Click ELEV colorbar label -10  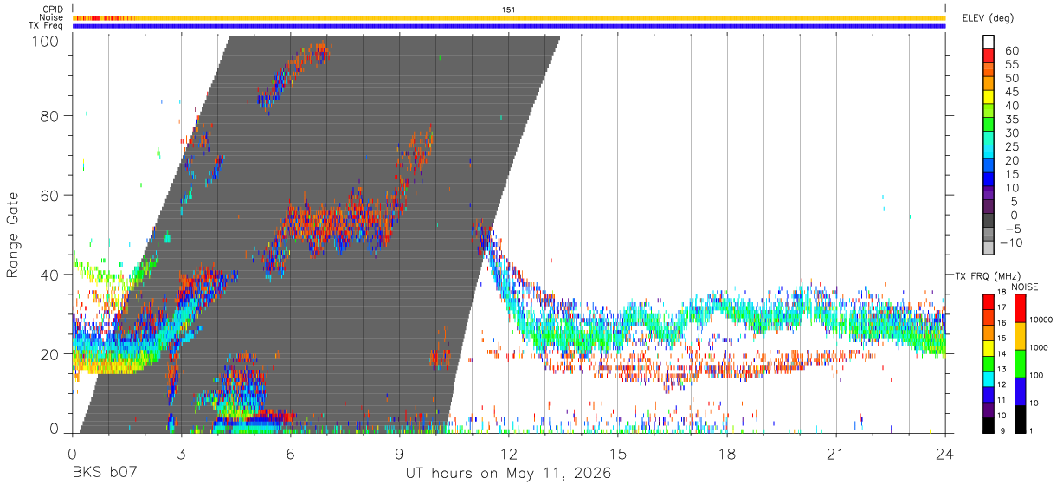click(x=1009, y=243)
